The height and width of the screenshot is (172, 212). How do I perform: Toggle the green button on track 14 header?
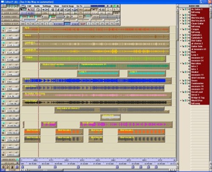click(x=3, y=123)
